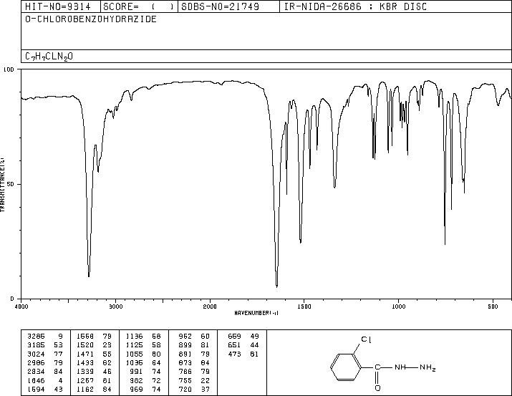The image size is (512, 396).
Task: Click the 1036 peak entry
Action: (x=134, y=362)
